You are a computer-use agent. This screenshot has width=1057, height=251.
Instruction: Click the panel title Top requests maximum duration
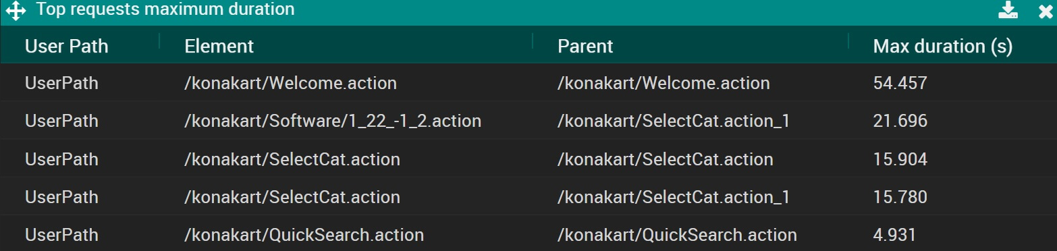[x=165, y=9]
